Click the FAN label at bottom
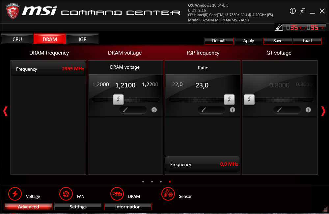Viewport: 329px width, 214px height. (x=81, y=196)
